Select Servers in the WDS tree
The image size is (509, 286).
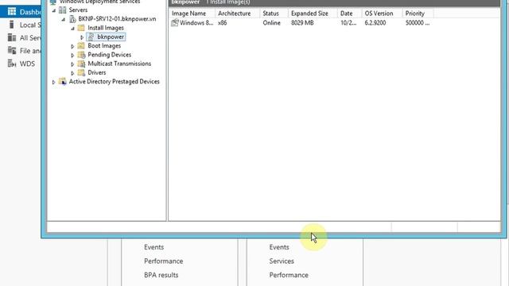[x=78, y=10]
